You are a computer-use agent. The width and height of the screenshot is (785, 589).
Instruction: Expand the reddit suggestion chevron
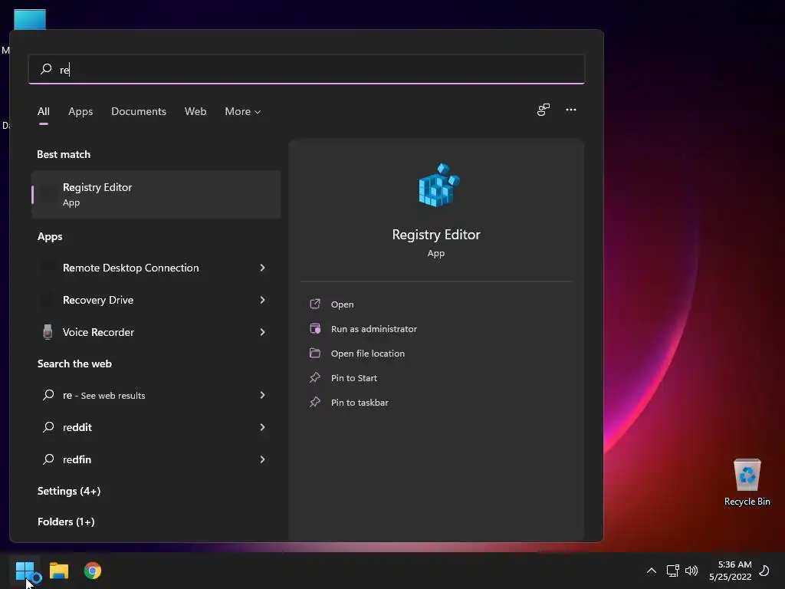[262, 427]
